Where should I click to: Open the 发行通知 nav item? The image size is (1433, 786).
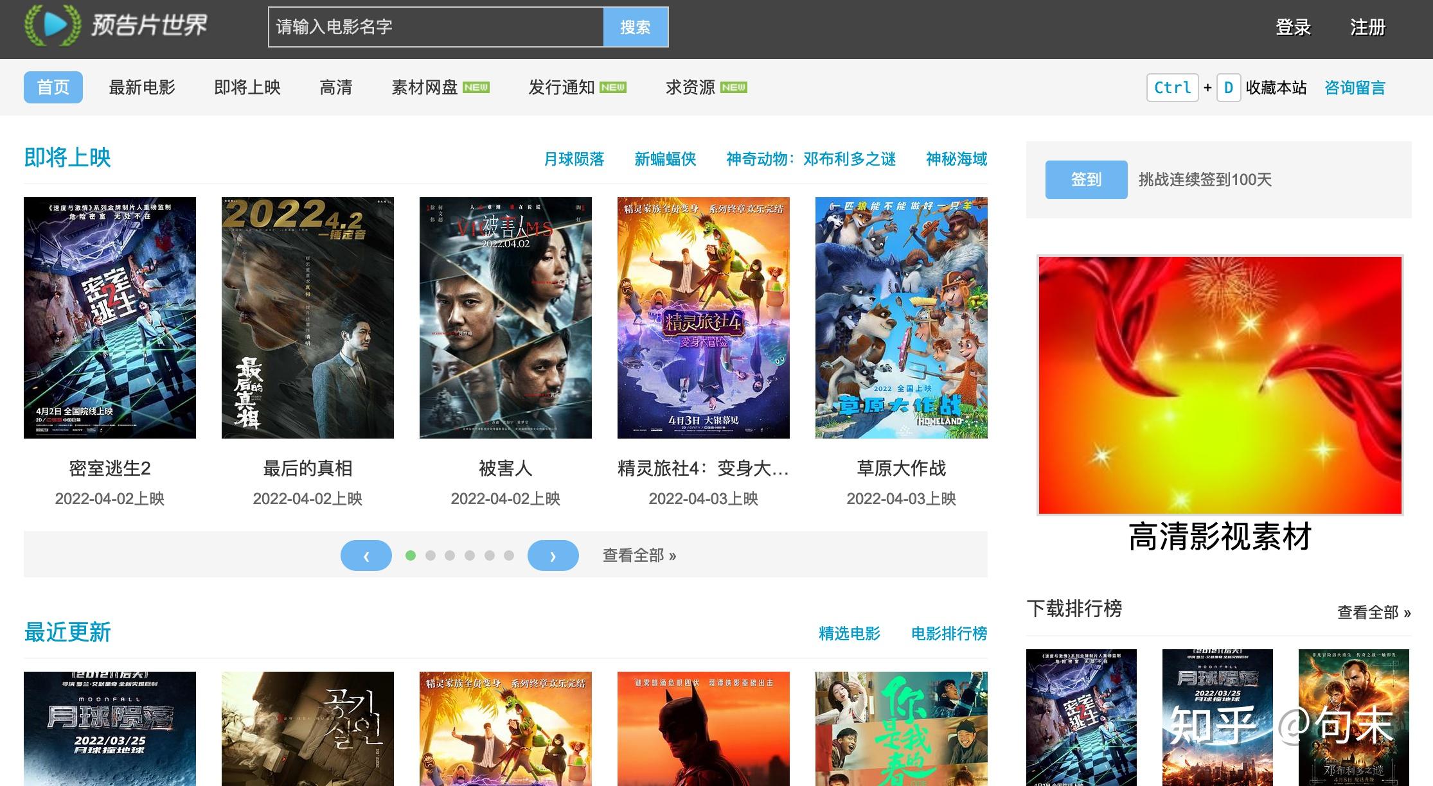coord(562,87)
